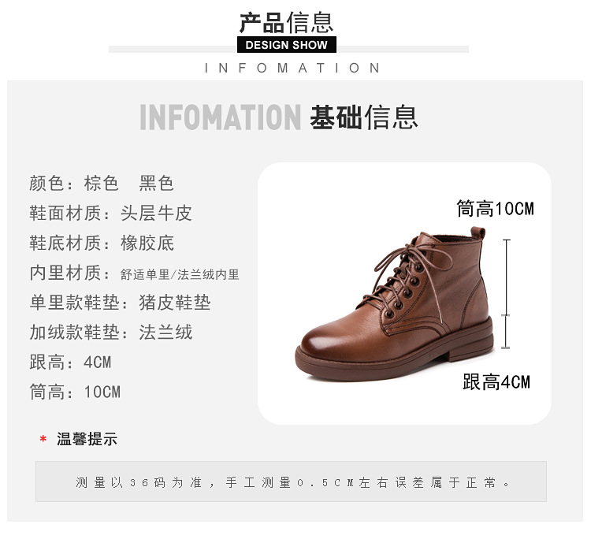Click the black DESIGN SHOW banner

pyautogui.click(x=287, y=45)
